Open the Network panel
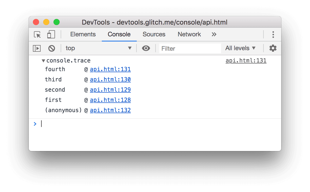Screen dimensions: 310x192 pyautogui.click(x=189, y=34)
